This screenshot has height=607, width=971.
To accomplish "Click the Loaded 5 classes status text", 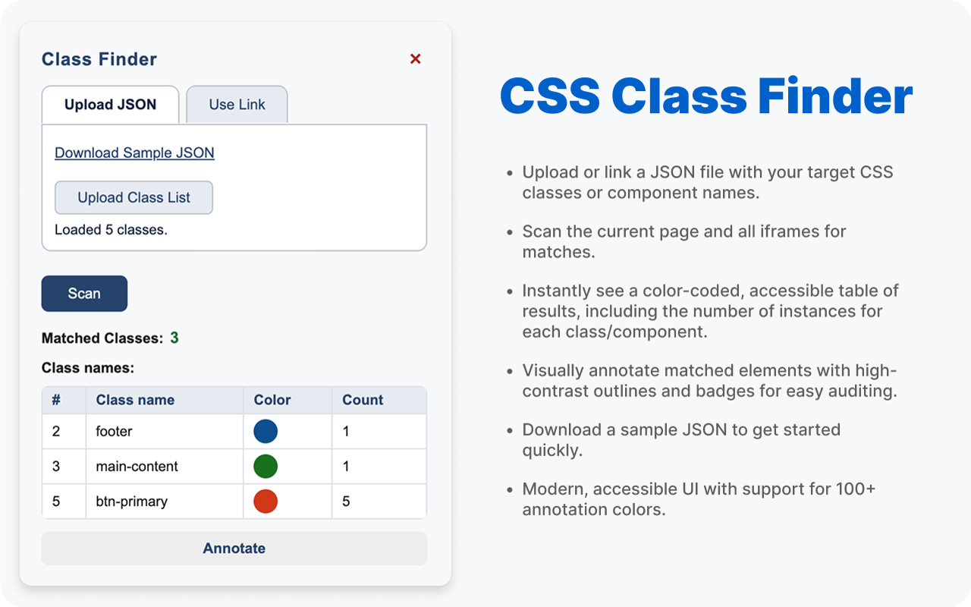I will tap(111, 229).
